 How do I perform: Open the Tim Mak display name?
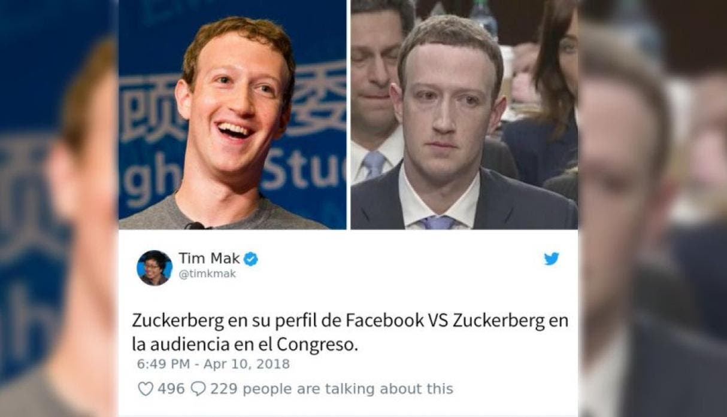tap(210, 258)
